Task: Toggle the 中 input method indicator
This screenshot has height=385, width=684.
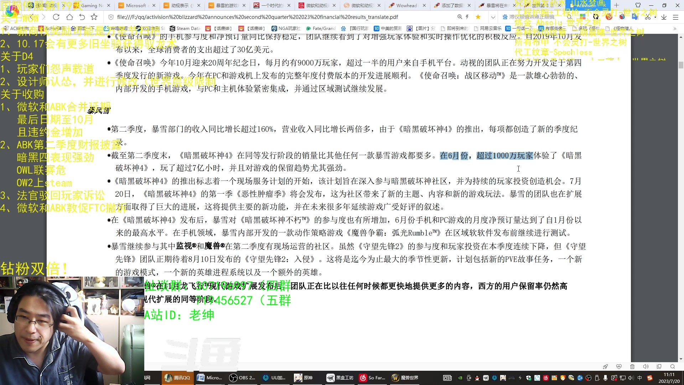Action: coord(640,378)
